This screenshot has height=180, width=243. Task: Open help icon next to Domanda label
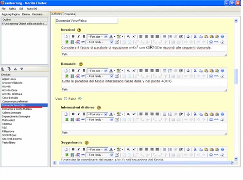tap(81, 64)
